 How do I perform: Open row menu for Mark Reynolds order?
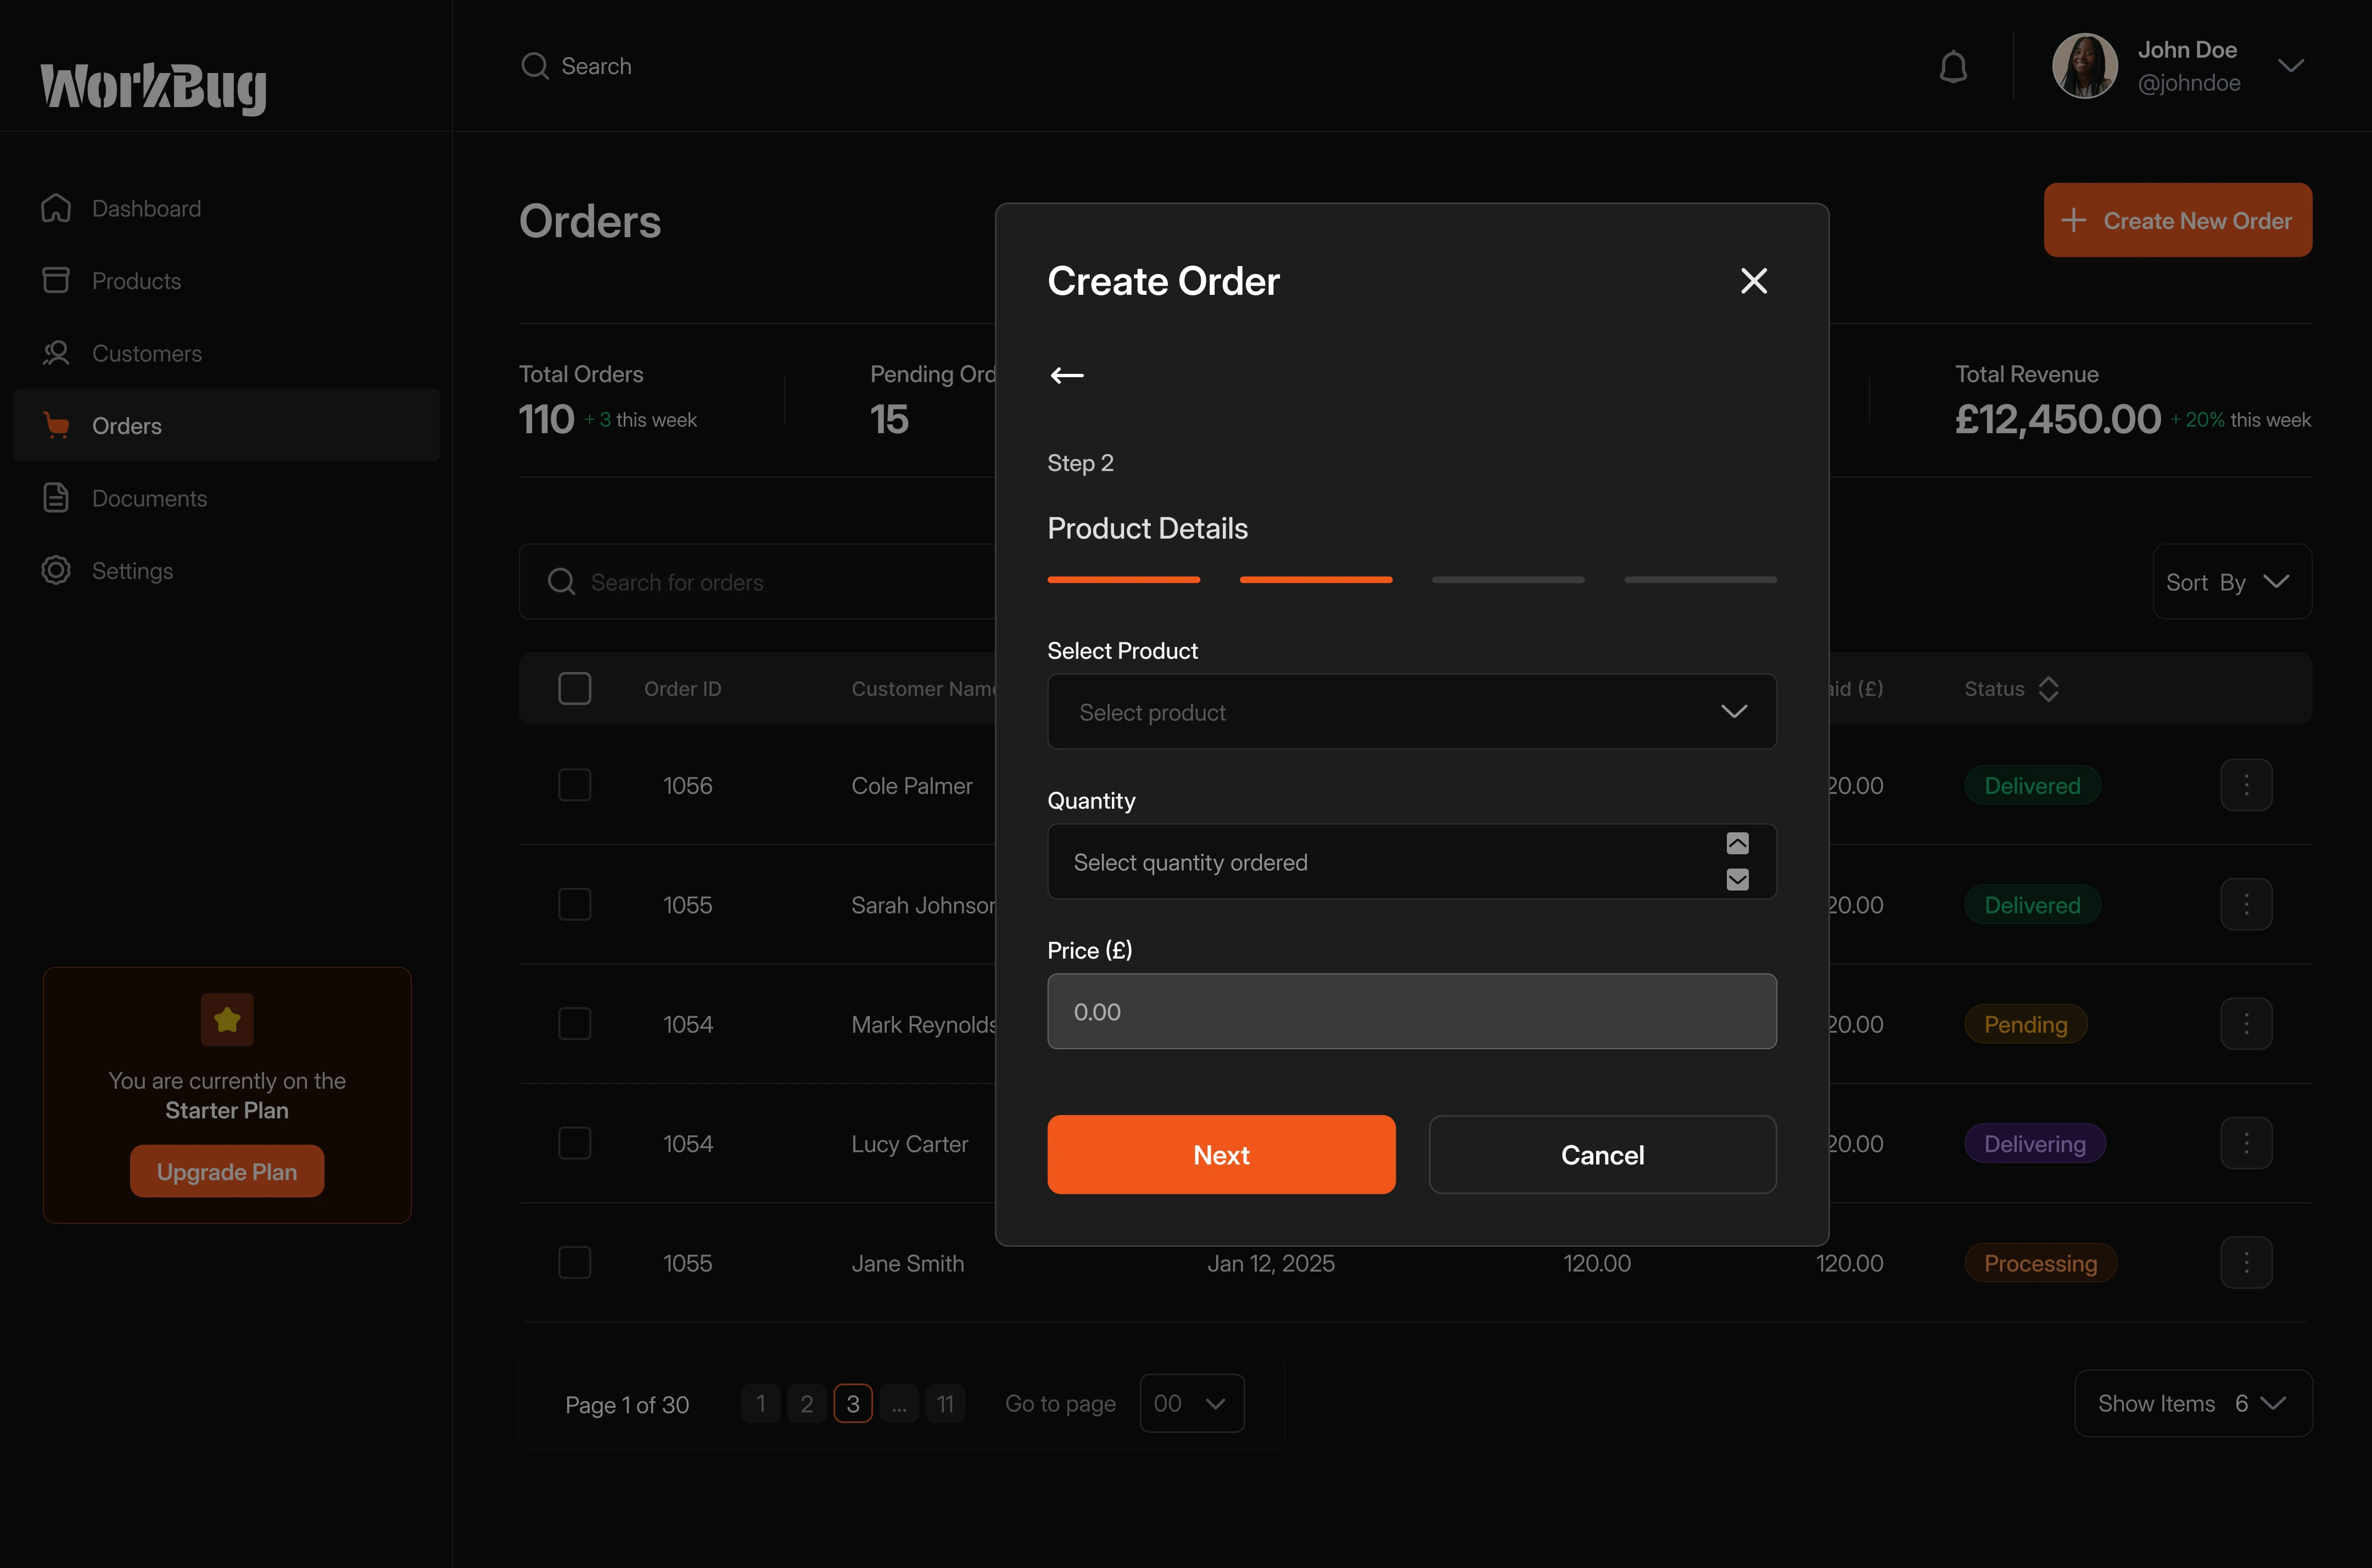(2246, 1024)
